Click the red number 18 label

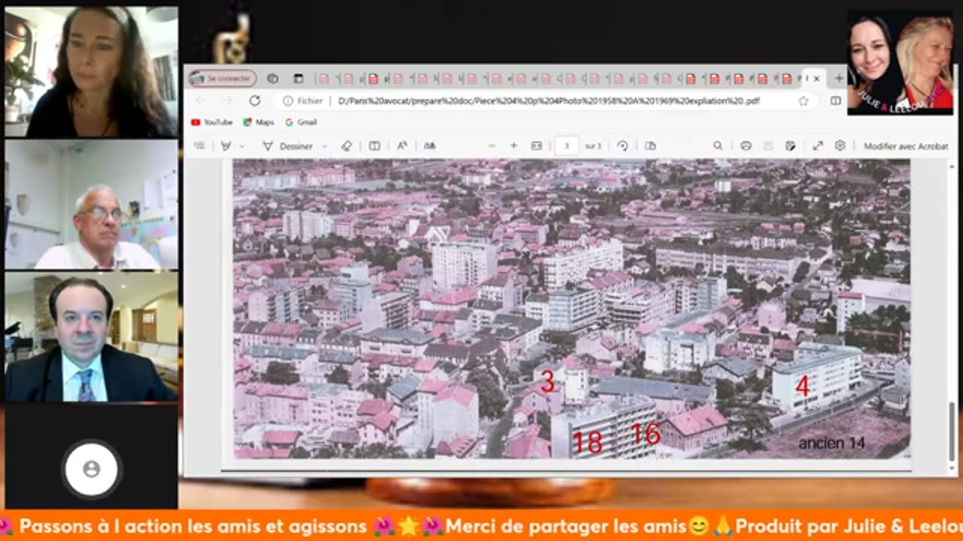tap(587, 443)
